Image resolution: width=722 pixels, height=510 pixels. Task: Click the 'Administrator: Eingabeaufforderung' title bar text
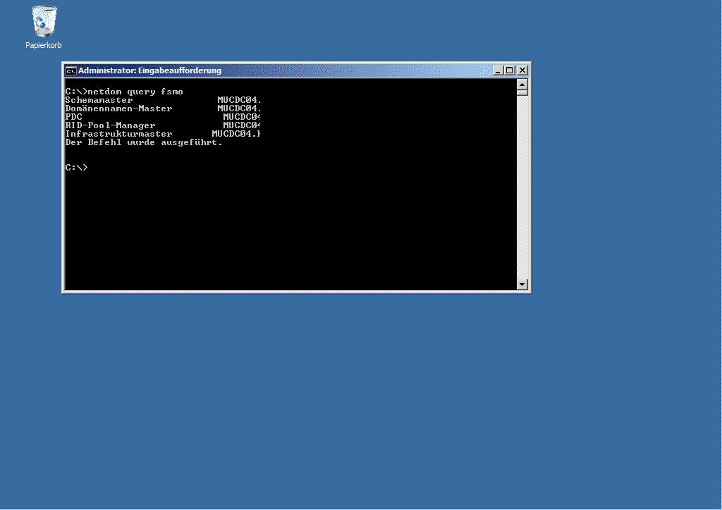coord(150,70)
